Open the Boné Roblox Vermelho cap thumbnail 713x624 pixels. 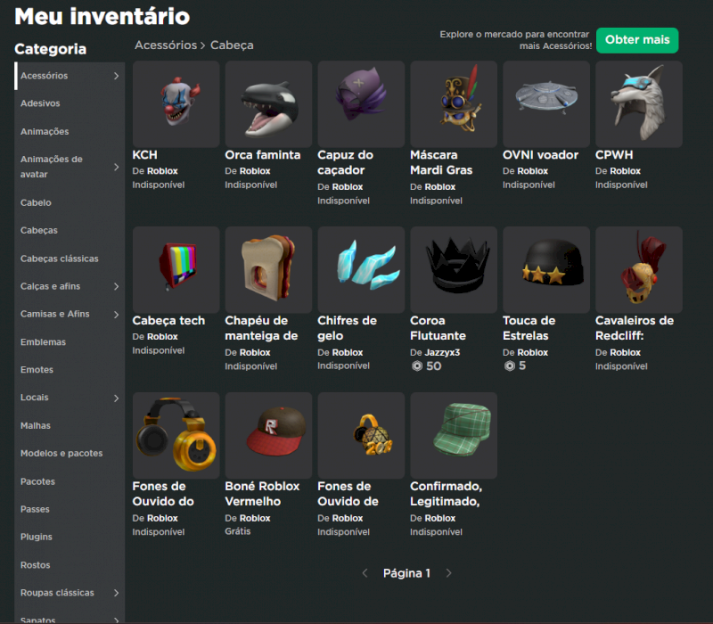[x=268, y=435]
